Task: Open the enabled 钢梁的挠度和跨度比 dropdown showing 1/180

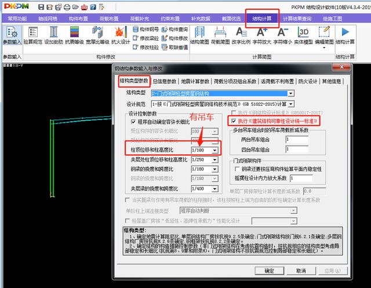Action: pos(214,169)
